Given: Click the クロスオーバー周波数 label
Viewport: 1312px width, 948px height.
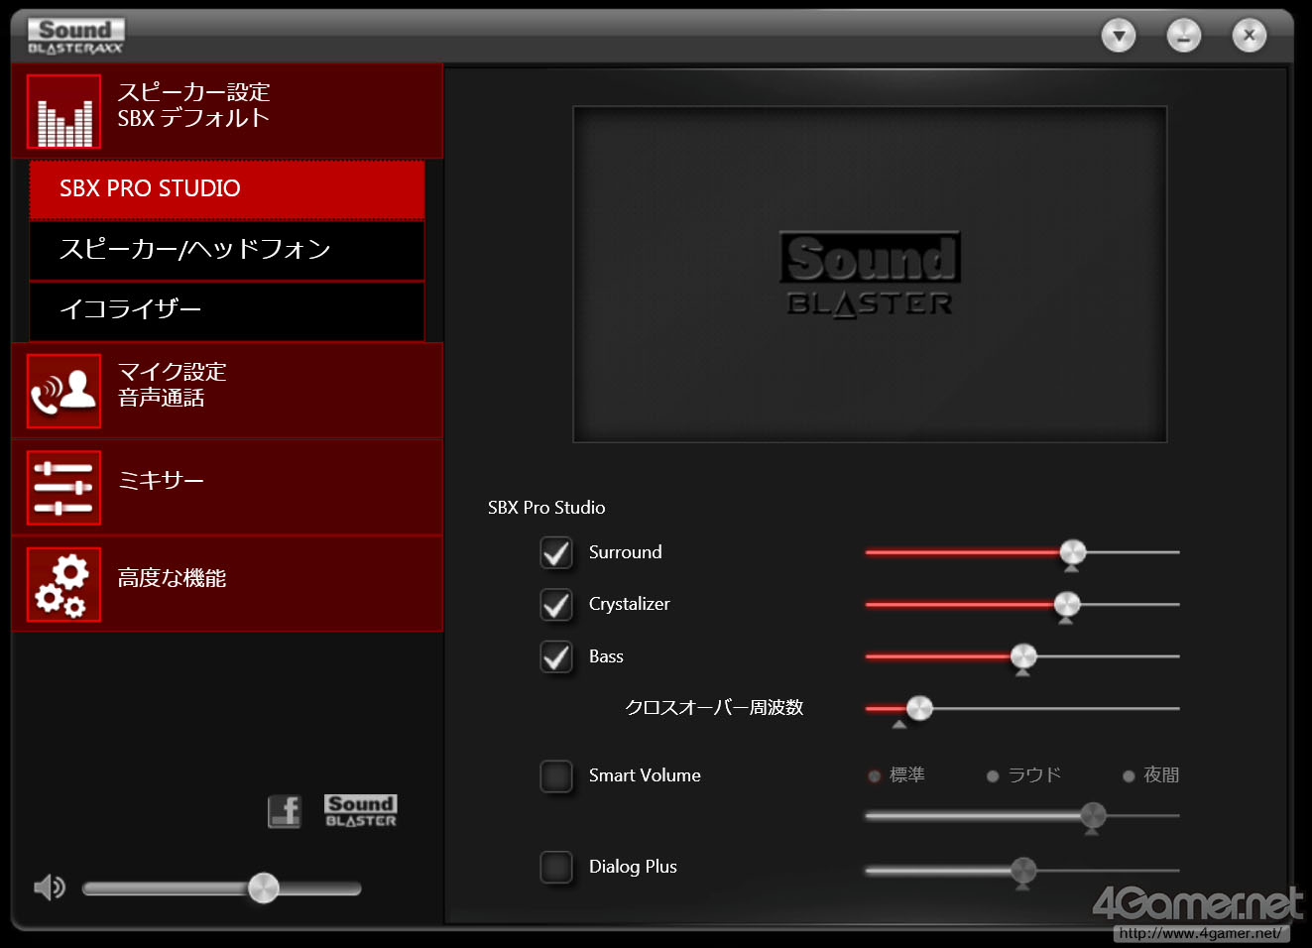Looking at the screenshot, I should [x=714, y=708].
